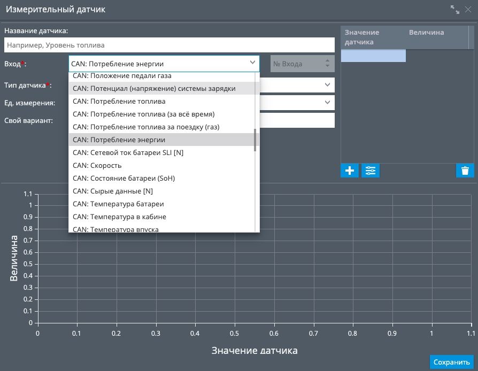Image resolution: width=478 pixels, height=371 pixels.
Task: Click the Величина column header
Action: pos(436,37)
